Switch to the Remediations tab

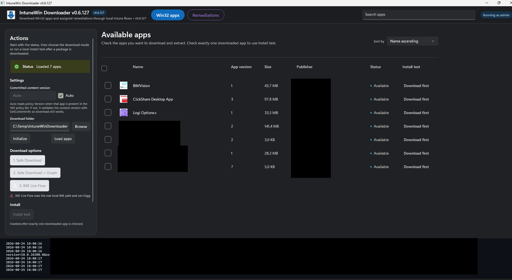[206, 15]
